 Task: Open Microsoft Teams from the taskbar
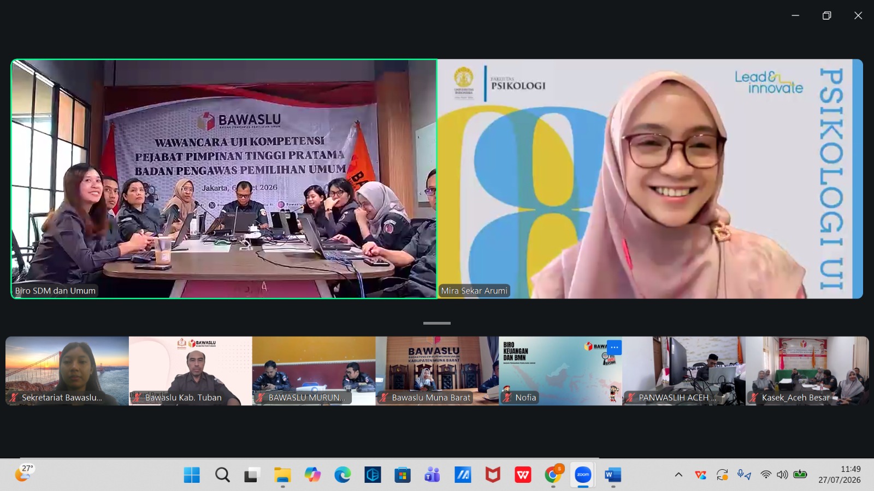coord(433,475)
